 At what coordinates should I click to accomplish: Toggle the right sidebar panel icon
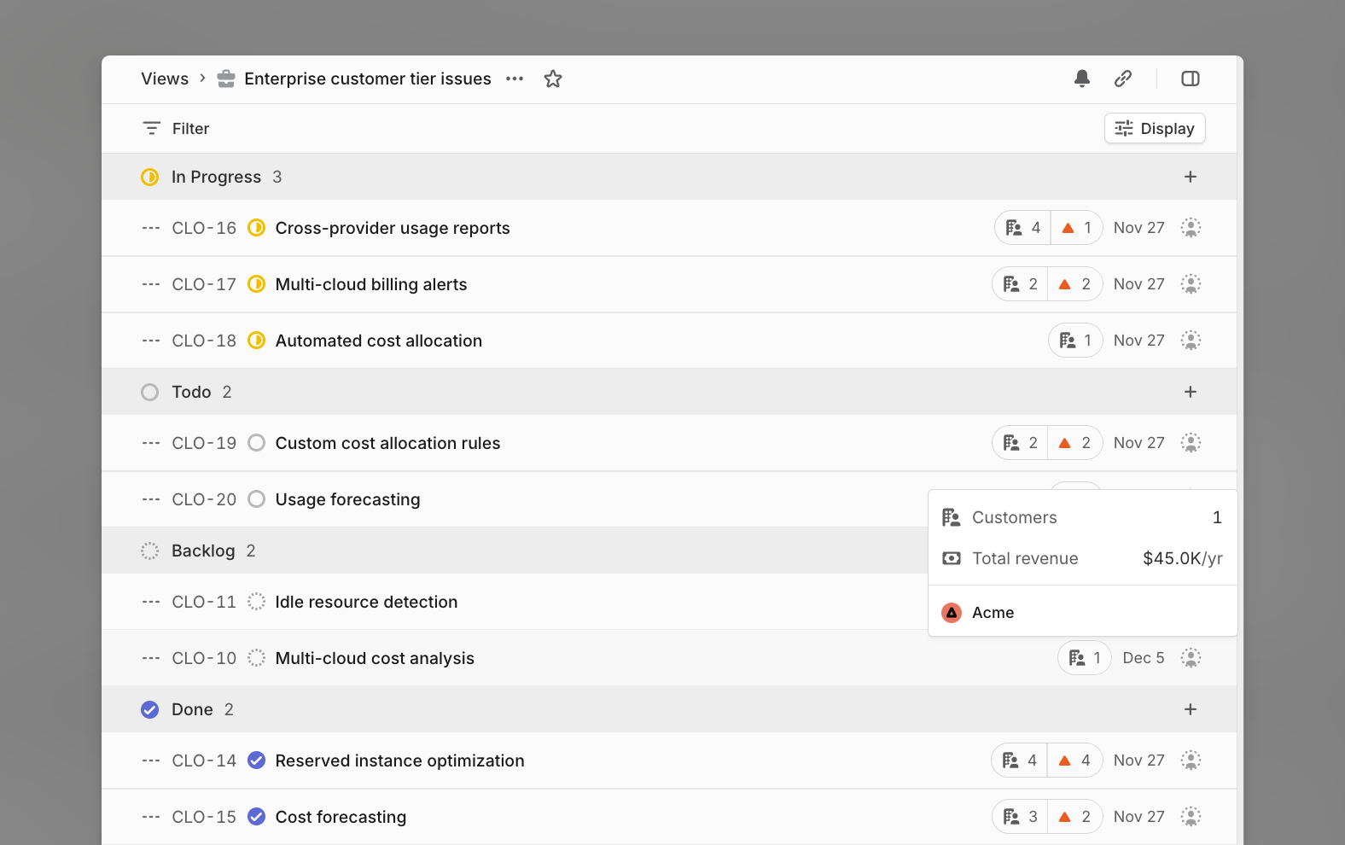pos(1190,79)
